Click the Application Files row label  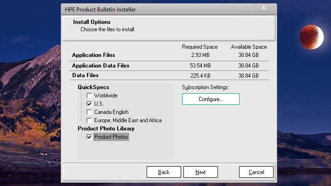click(93, 55)
